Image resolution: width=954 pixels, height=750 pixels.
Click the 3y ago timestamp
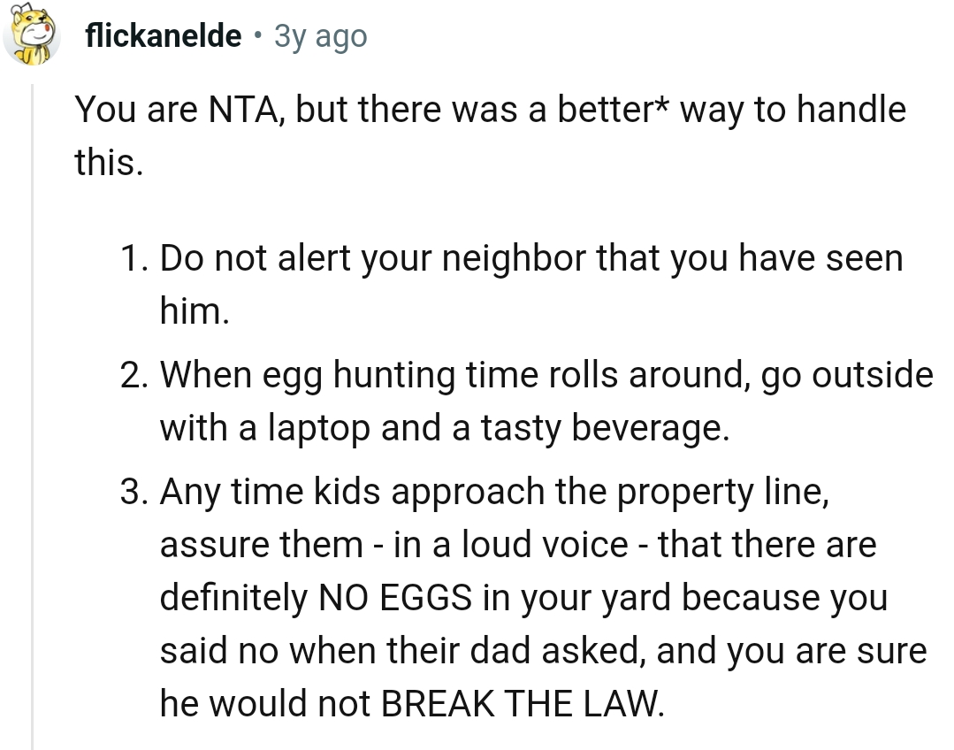point(320,36)
